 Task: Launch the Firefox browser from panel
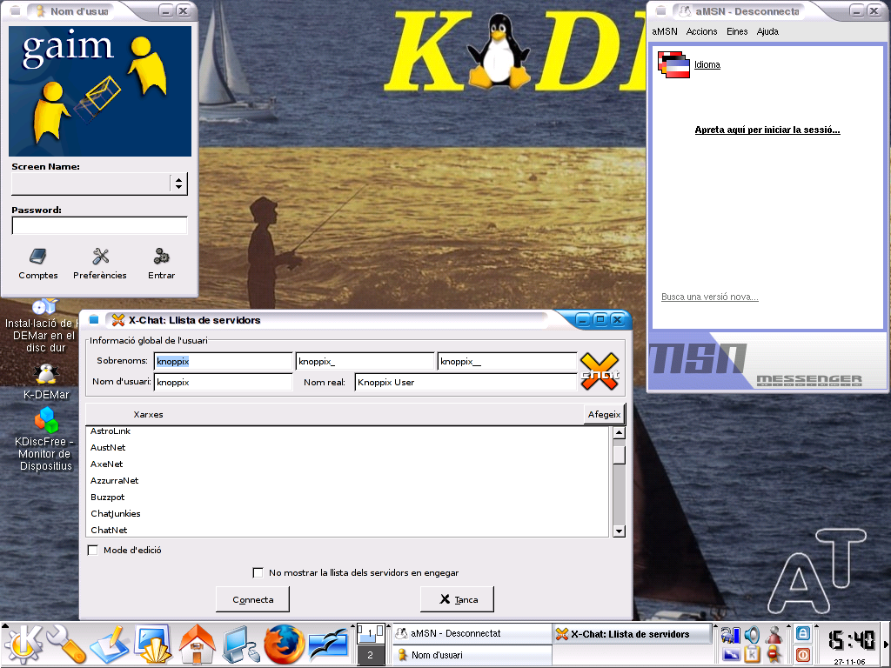click(x=283, y=645)
